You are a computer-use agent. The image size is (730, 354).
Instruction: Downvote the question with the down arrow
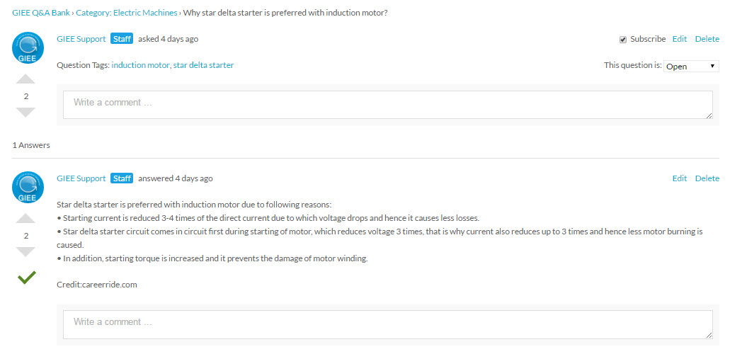25,113
